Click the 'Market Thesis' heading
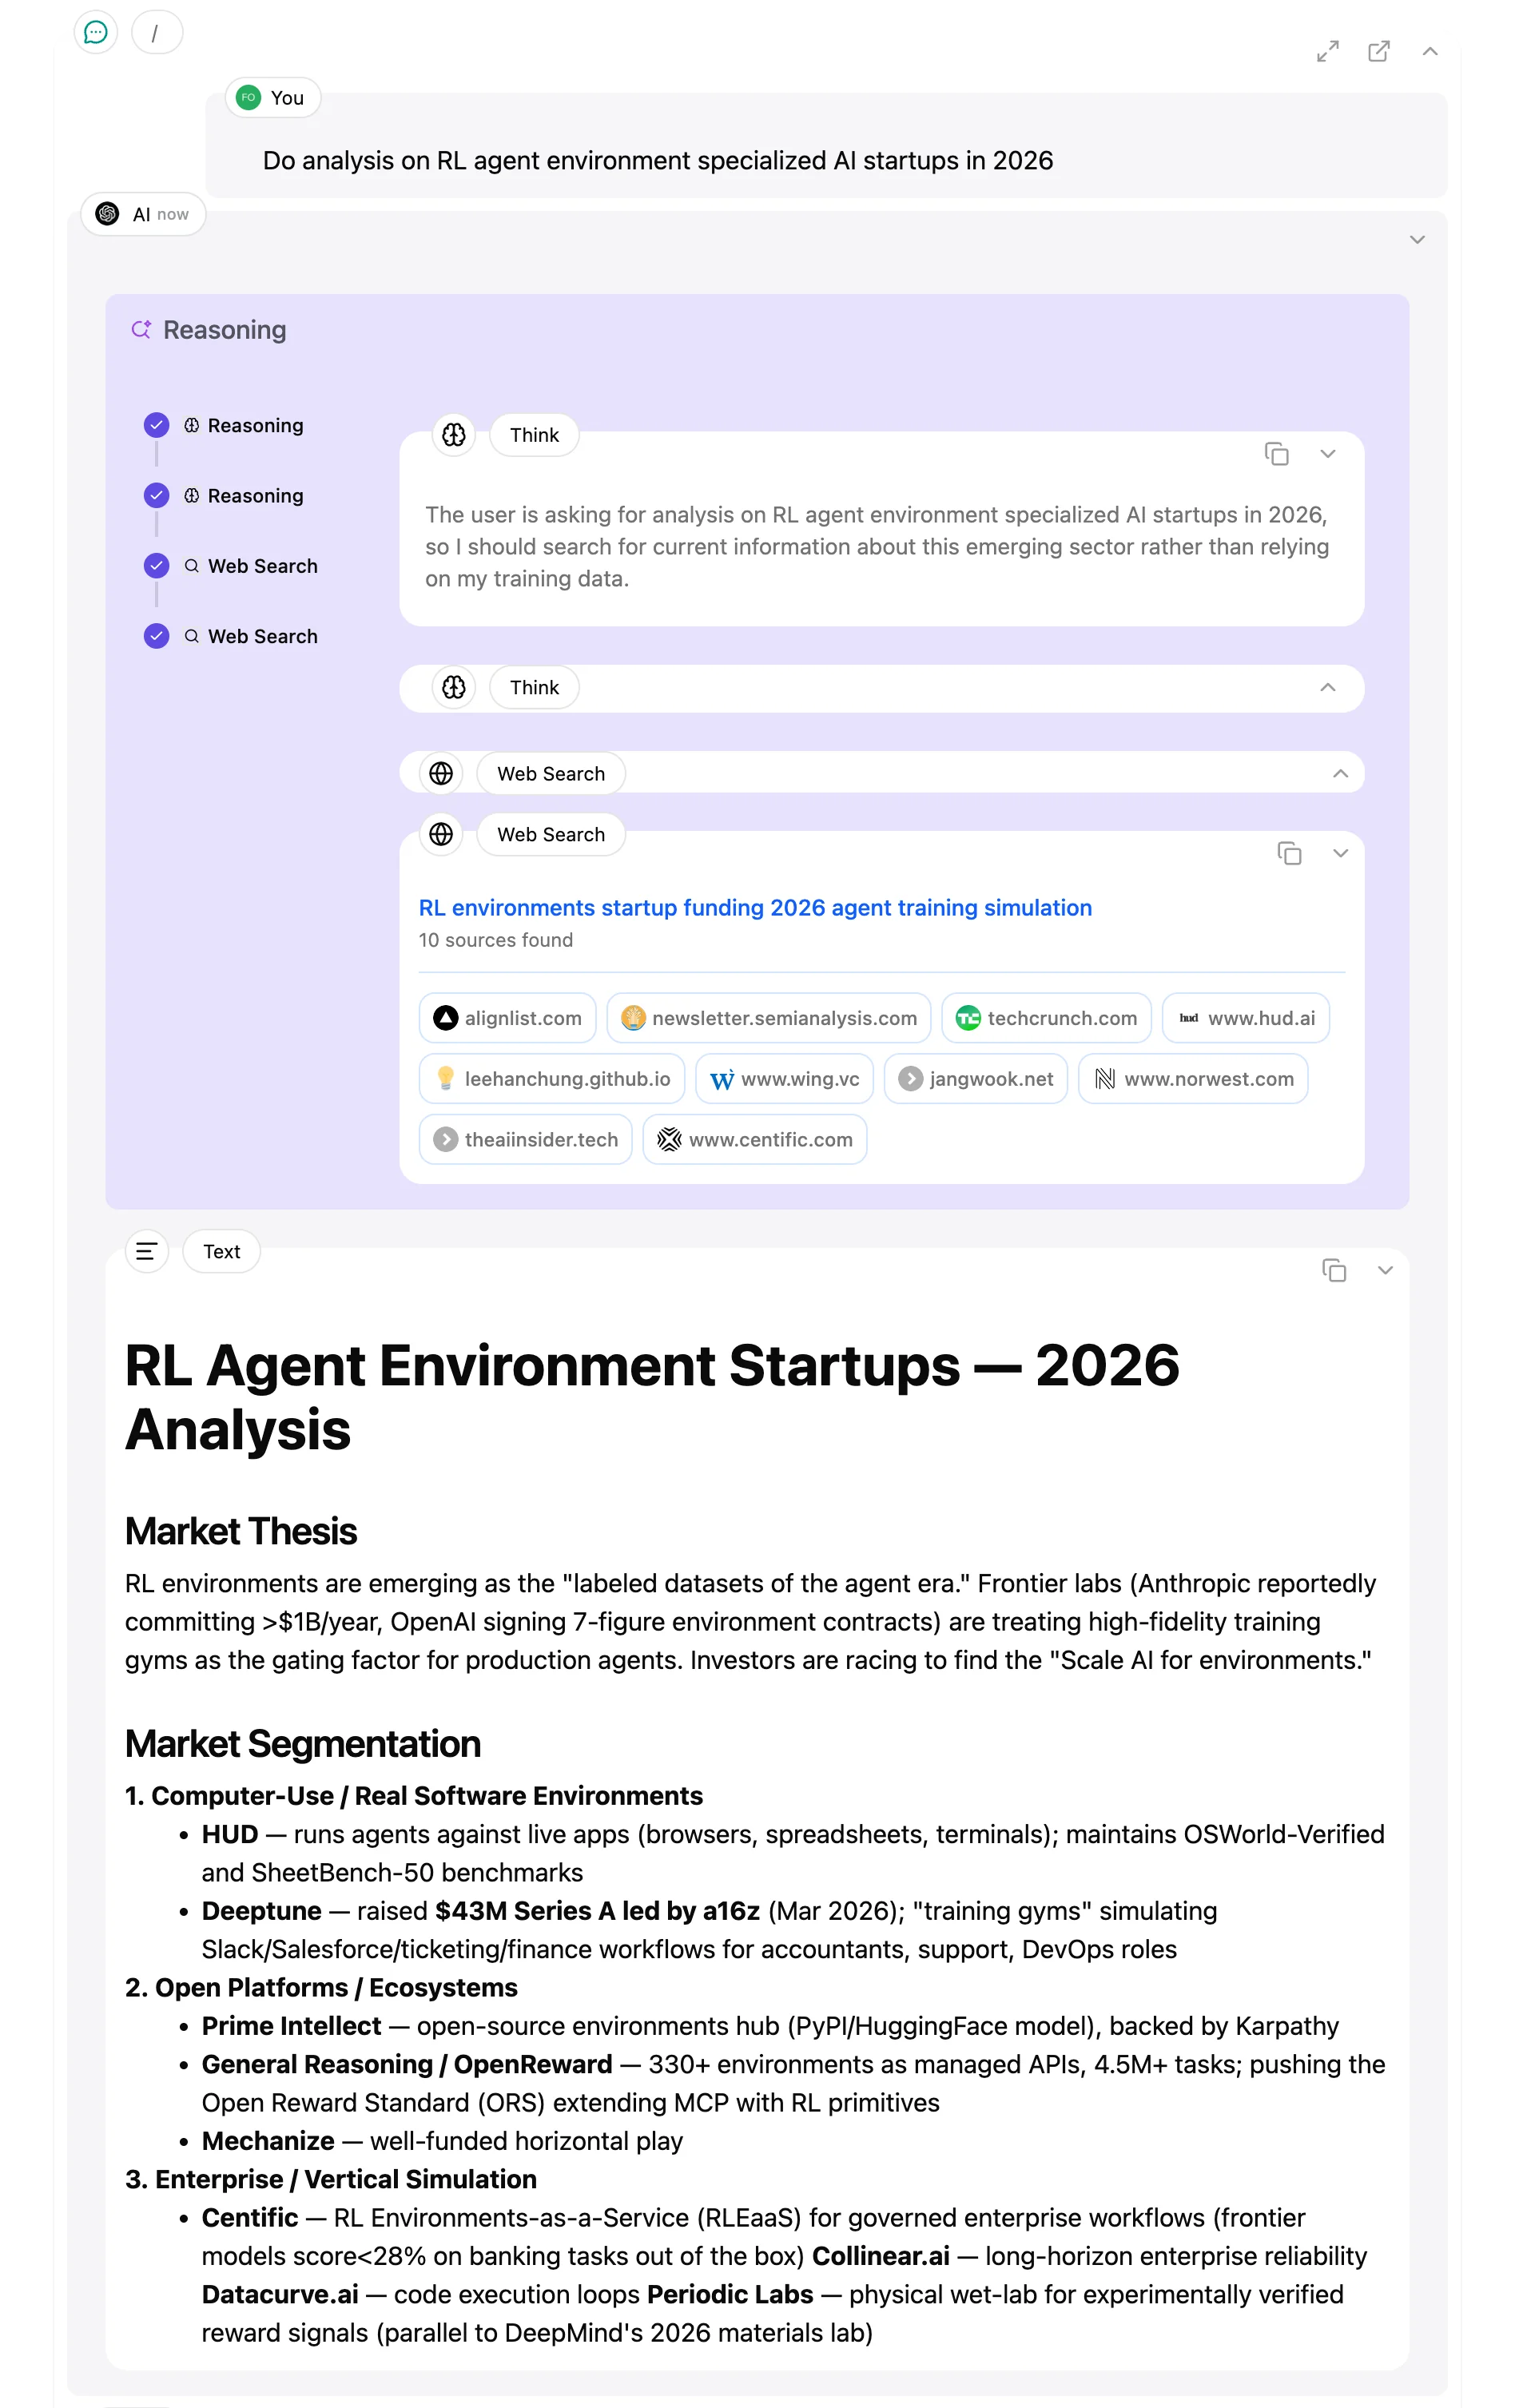 (x=240, y=1532)
